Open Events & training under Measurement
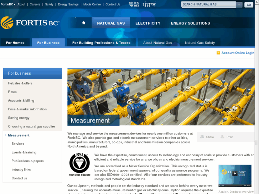The height and width of the screenshot is (194, 259). [x=24, y=152]
